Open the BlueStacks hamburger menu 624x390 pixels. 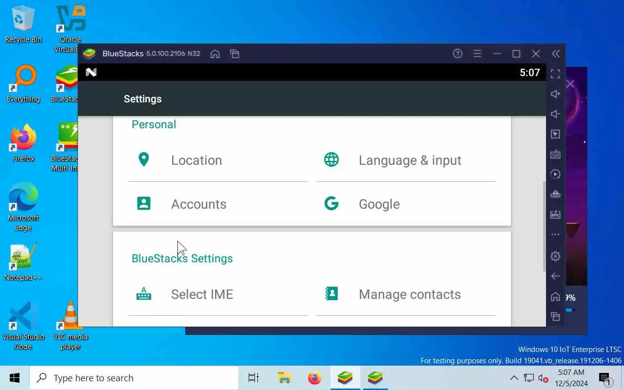point(477,54)
